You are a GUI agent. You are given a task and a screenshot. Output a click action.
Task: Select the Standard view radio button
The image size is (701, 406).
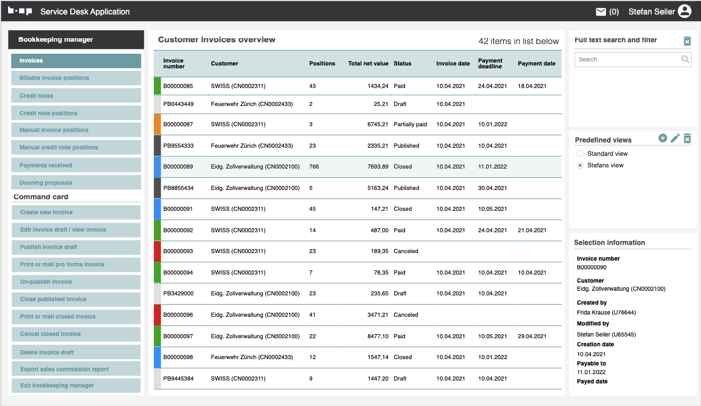(x=580, y=154)
